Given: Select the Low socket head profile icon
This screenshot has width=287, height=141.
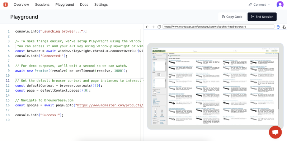Looking at the screenshot, I should click(162, 111).
